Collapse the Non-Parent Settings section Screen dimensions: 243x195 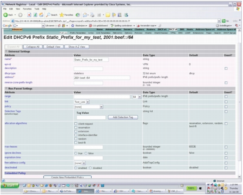pyautogui.click(x=6, y=88)
